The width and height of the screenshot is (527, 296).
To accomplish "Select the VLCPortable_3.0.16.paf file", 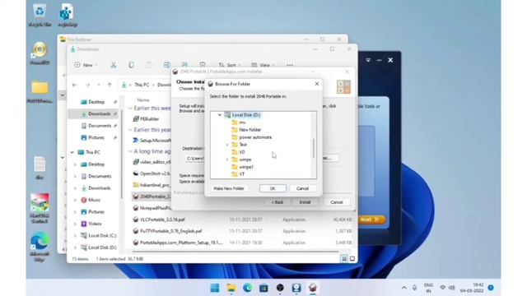I will [x=162, y=220].
